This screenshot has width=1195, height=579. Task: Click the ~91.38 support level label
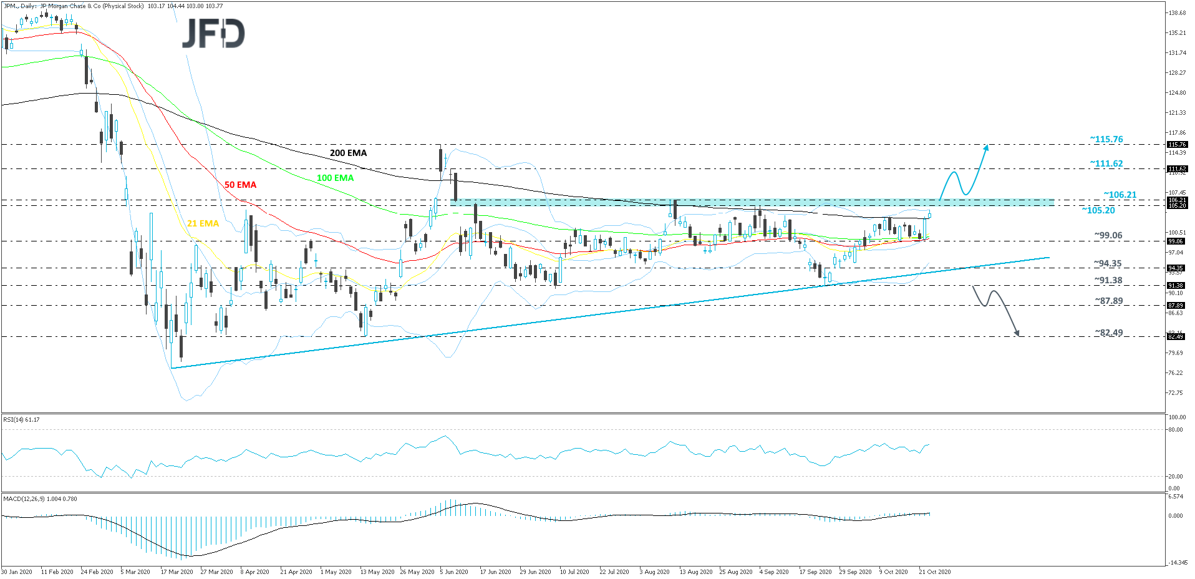[1108, 280]
